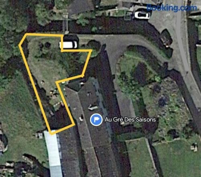Select the round bush right of the white van
201x177 pixels.
coord(94,45)
